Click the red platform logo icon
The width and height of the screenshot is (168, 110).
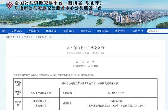[x=10, y=5]
